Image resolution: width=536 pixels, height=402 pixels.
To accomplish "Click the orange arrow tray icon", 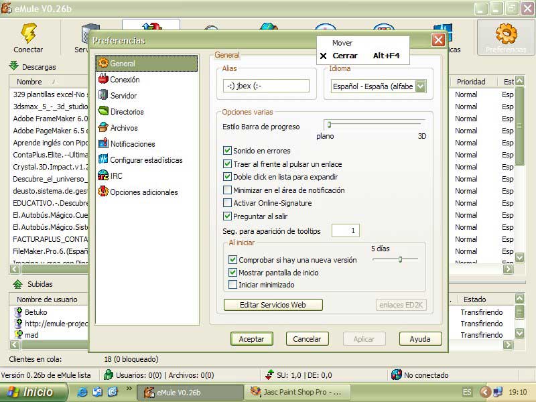I will (x=484, y=392).
